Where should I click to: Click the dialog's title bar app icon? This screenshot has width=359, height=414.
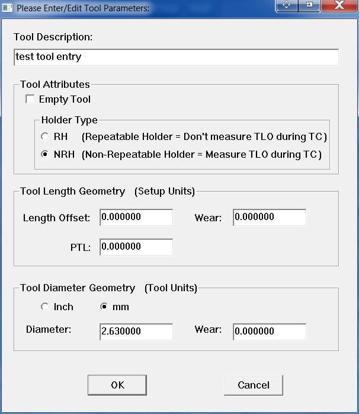pos(7,8)
